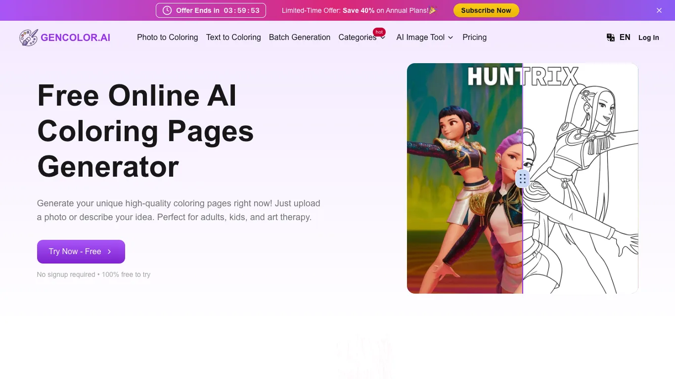This screenshot has width=675, height=379.
Task: Click the red hot badge on Categories
Action: [379, 32]
